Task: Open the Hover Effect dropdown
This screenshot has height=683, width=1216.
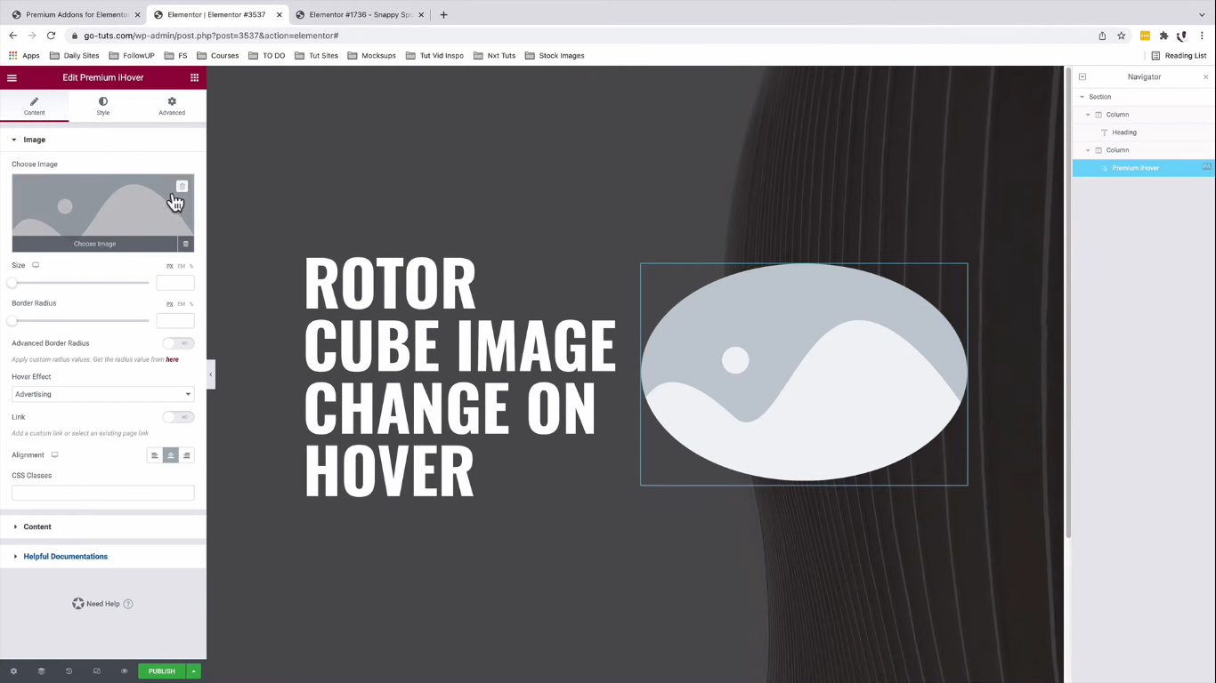Action: click(x=102, y=394)
